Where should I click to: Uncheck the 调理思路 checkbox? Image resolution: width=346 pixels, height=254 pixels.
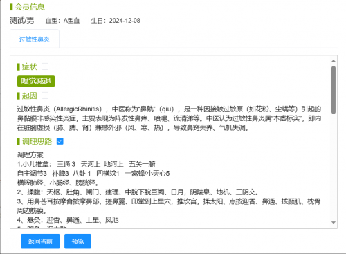(60, 141)
